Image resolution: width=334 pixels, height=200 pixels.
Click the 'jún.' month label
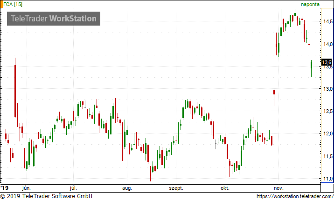click(x=27, y=188)
